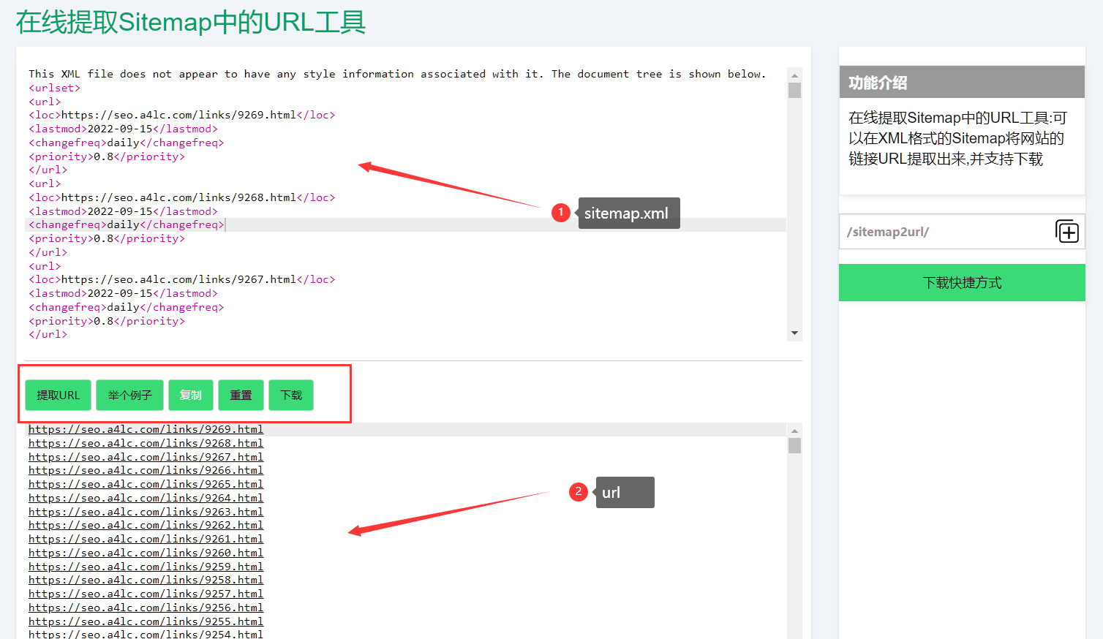Click the XML panel scrollbar down arrow
Image resolution: width=1103 pixels, height=639 pixels.
[794, 333]
